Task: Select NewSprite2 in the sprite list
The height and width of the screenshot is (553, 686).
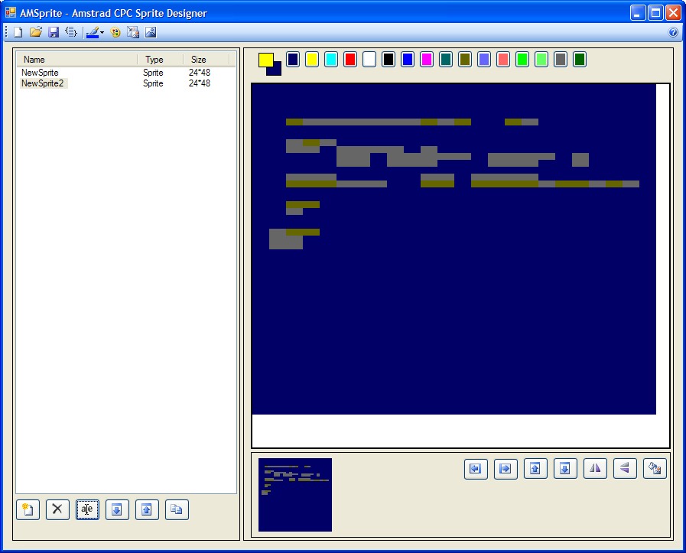Action: pos(42,83)
